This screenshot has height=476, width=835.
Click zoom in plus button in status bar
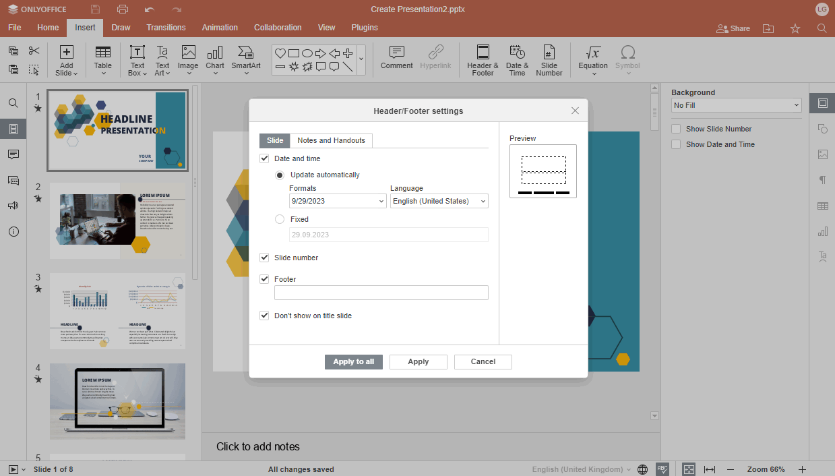tap(802, 469)
